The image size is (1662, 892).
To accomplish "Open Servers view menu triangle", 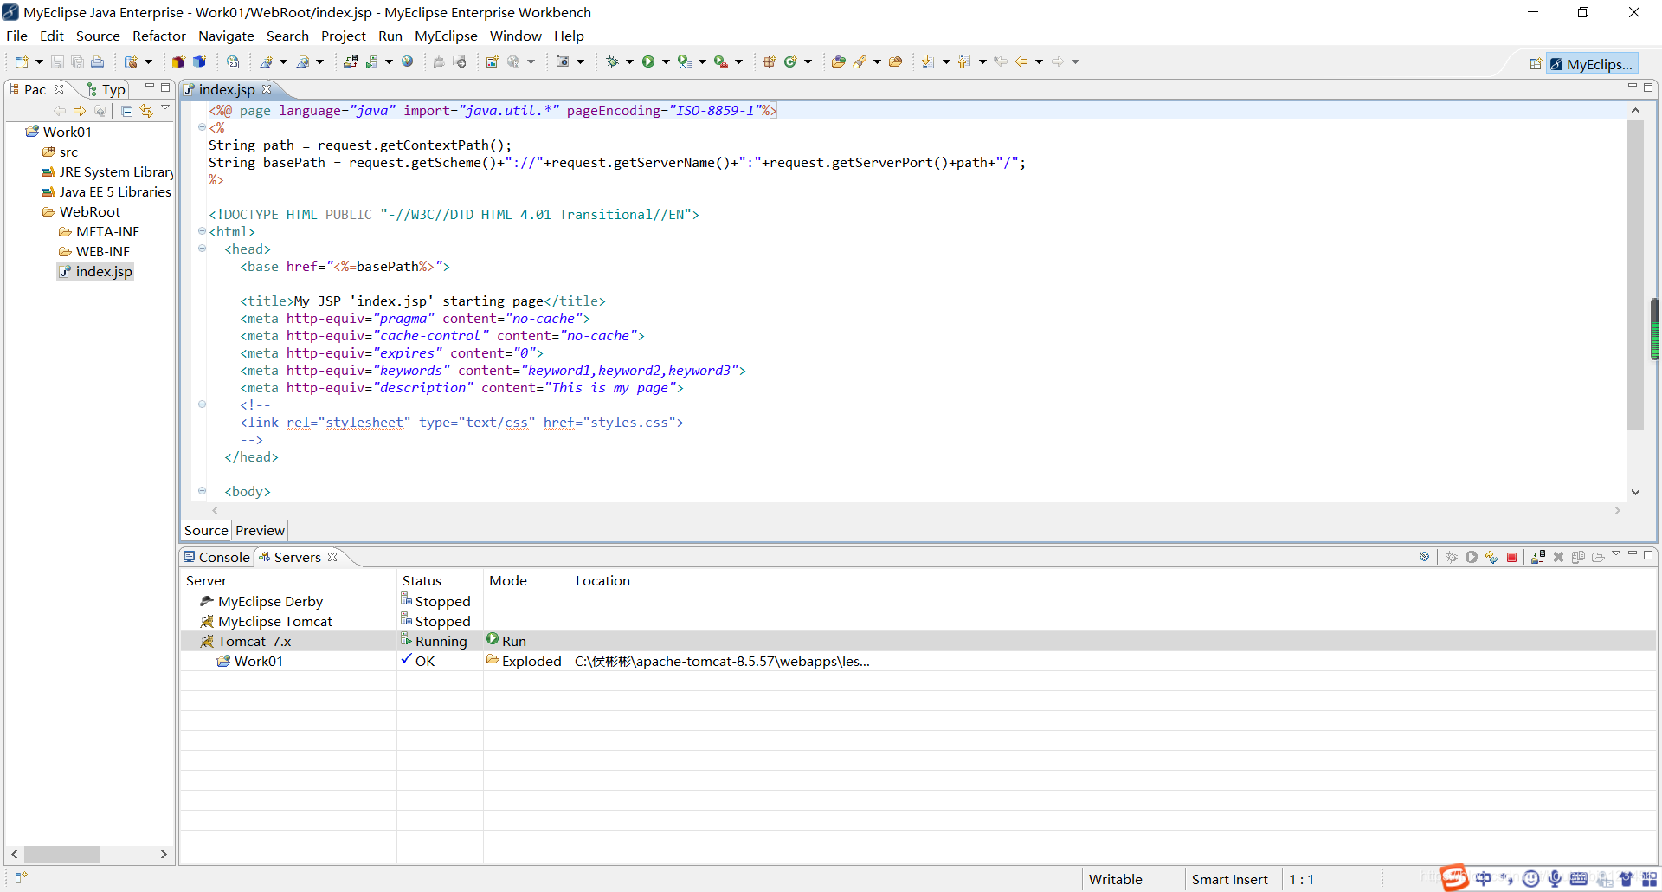I will pos(1615,554).
